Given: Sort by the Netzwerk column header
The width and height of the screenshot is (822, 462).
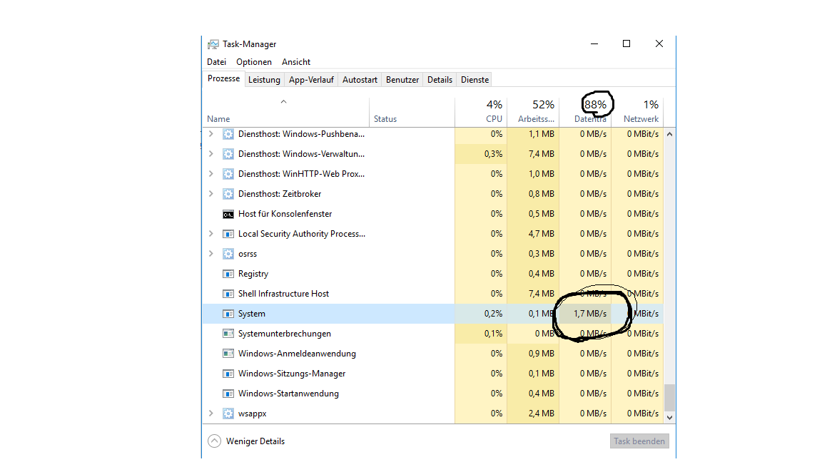Looking at the screenshot, I should pyautogui.click(x=637, y=111).
